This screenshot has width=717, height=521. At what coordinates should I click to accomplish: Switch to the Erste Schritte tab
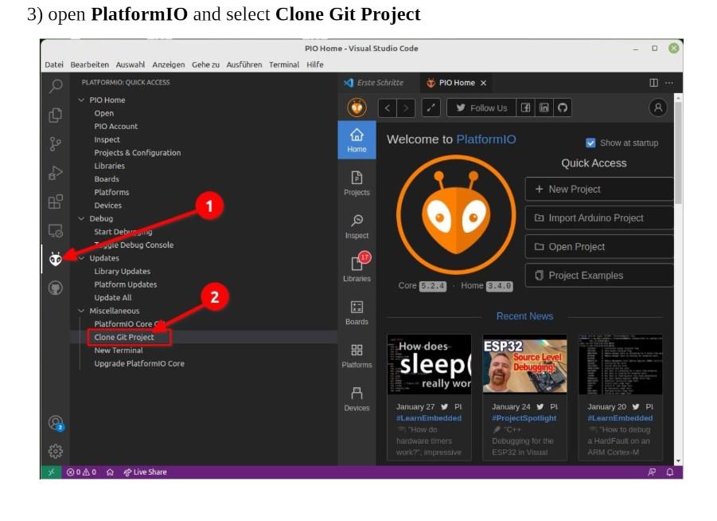[x=374, y=83]
